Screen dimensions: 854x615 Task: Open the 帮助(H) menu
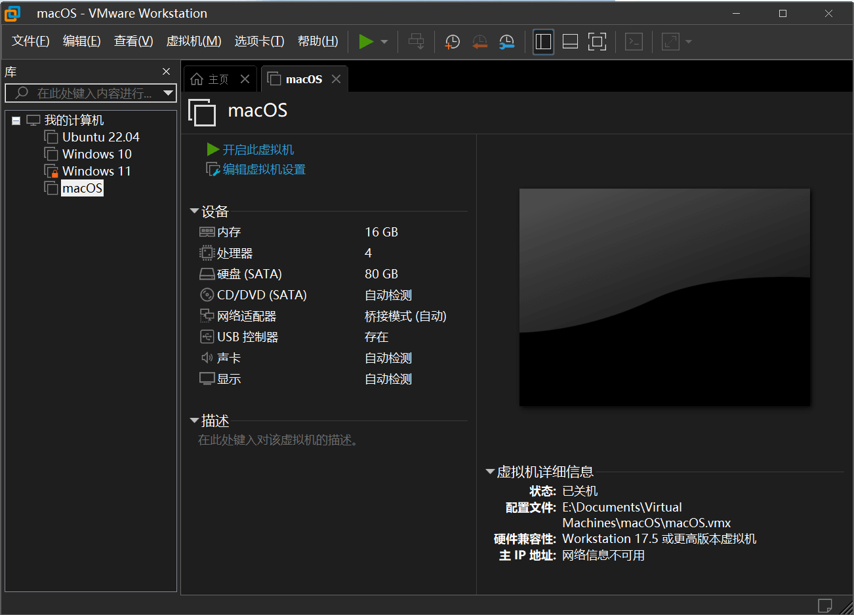[317, 41]
